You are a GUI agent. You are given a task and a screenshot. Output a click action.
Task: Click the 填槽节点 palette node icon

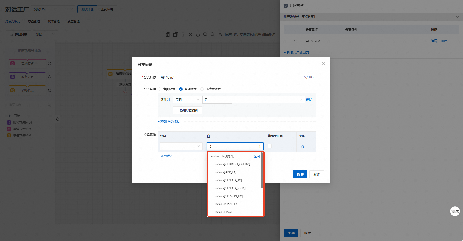pos(12,90)
